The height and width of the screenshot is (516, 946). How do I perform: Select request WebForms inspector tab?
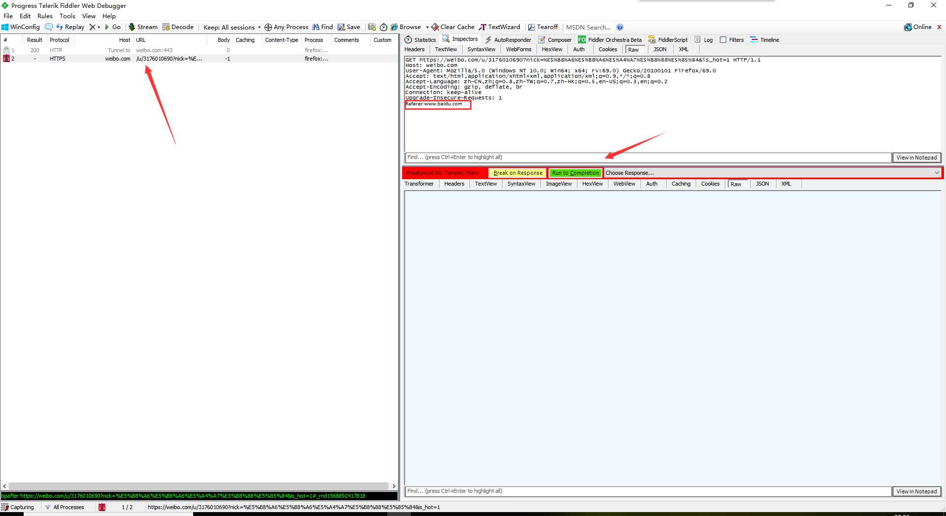point(518,49)
